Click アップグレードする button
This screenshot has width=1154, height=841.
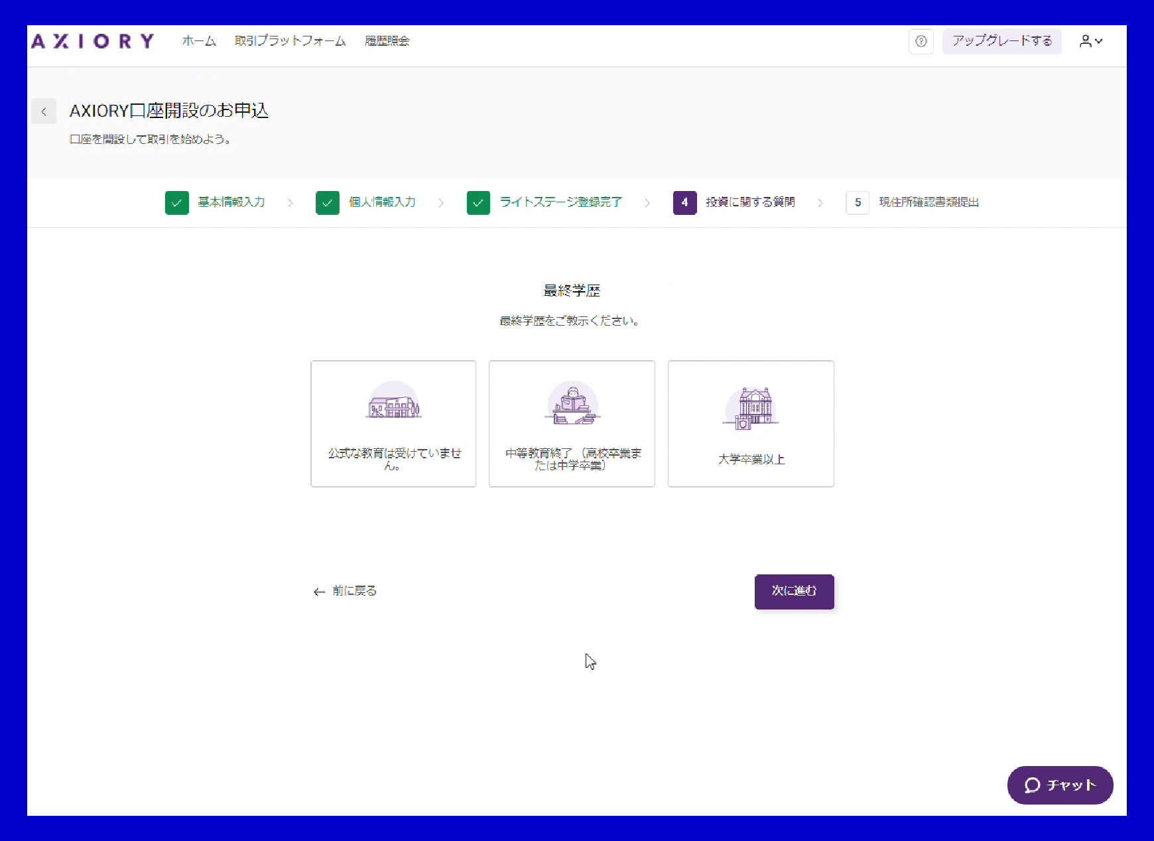point(1002,41)
